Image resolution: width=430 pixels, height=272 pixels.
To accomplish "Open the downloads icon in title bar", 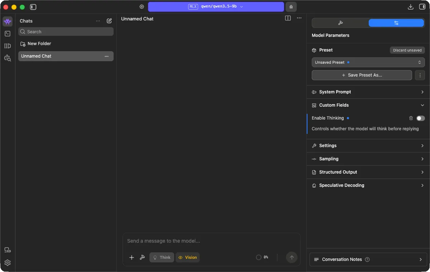I will (411, 7).
